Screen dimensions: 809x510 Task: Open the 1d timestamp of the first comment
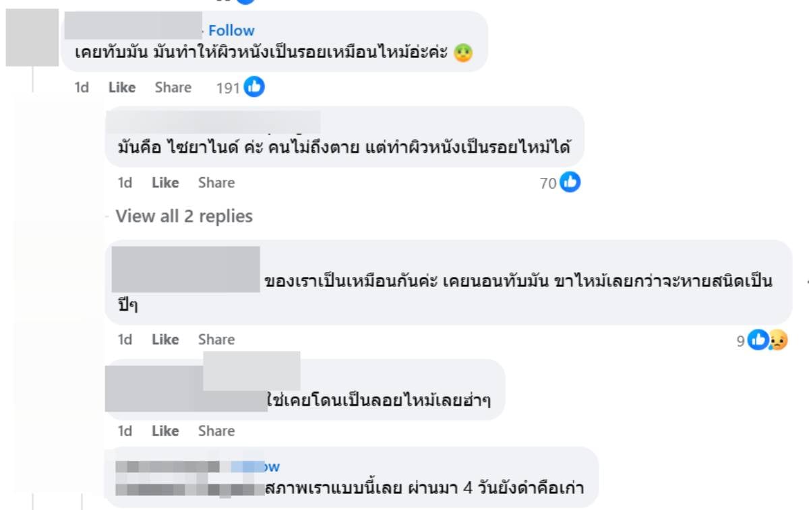click(81, 87)
